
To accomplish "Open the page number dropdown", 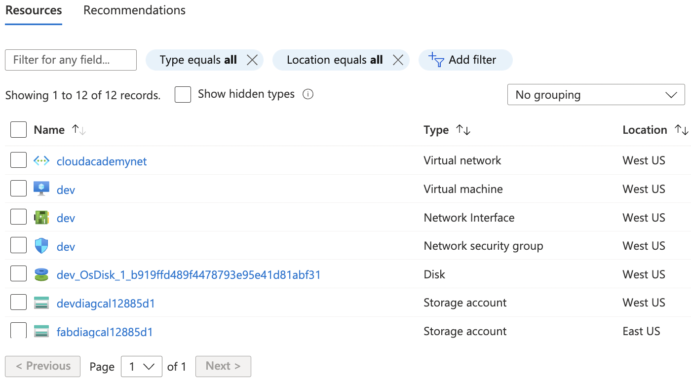I will (x=142, y=367).
